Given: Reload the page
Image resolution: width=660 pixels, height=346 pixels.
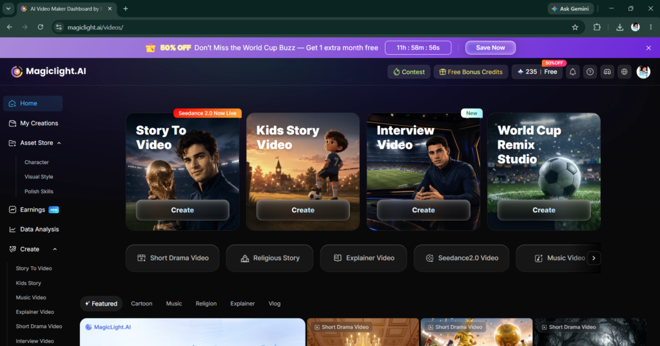Looking at the screenshot, I should coord(41,27).
